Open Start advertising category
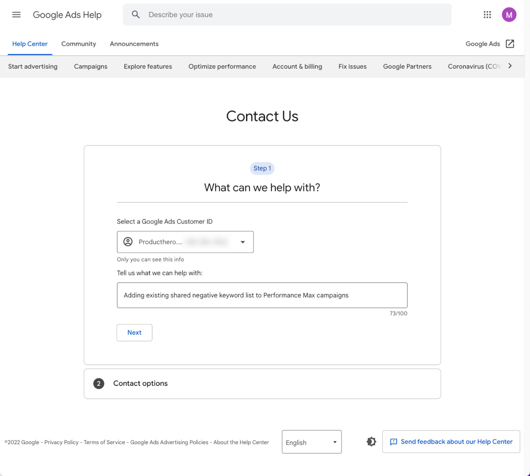This screenshot has width=530, height=476. coord(33,66)
